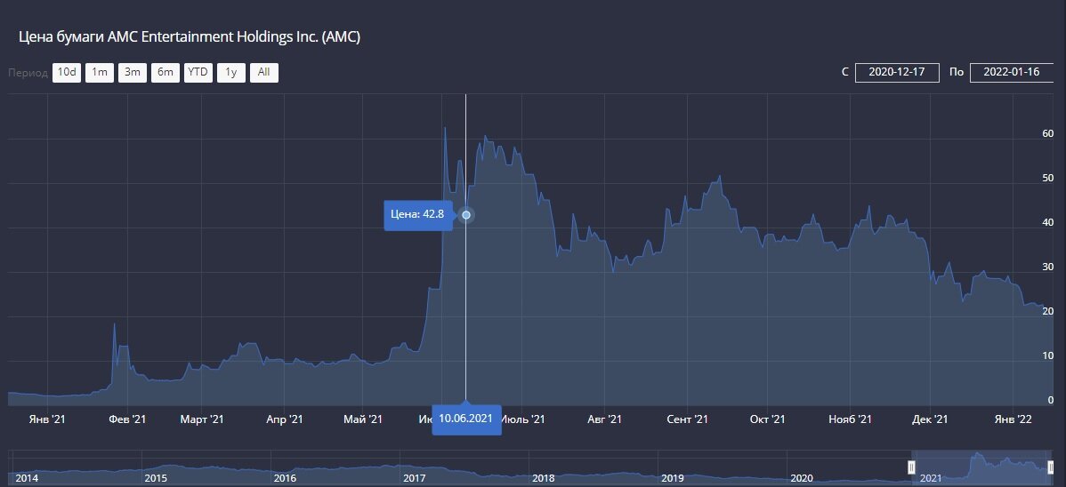
Task: Click 2016 in the navigator timeline
Action: (x=285, y=478)
